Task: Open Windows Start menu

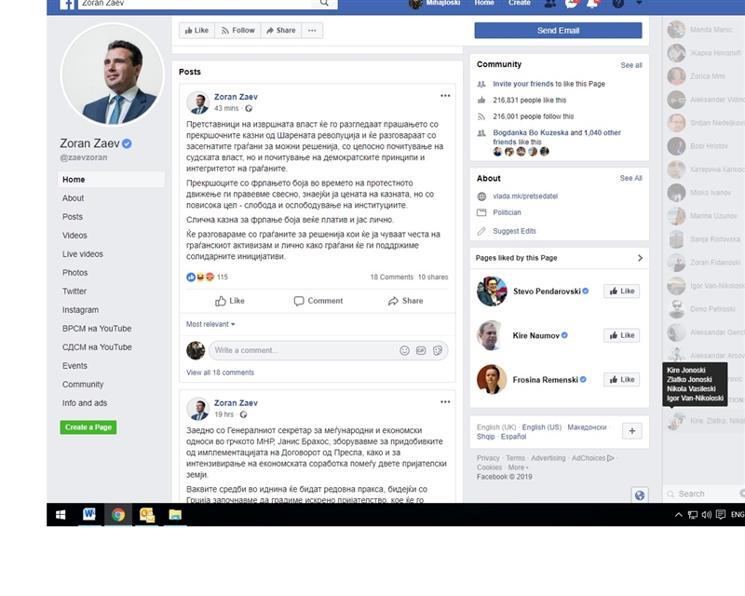Action: (61, 515)
